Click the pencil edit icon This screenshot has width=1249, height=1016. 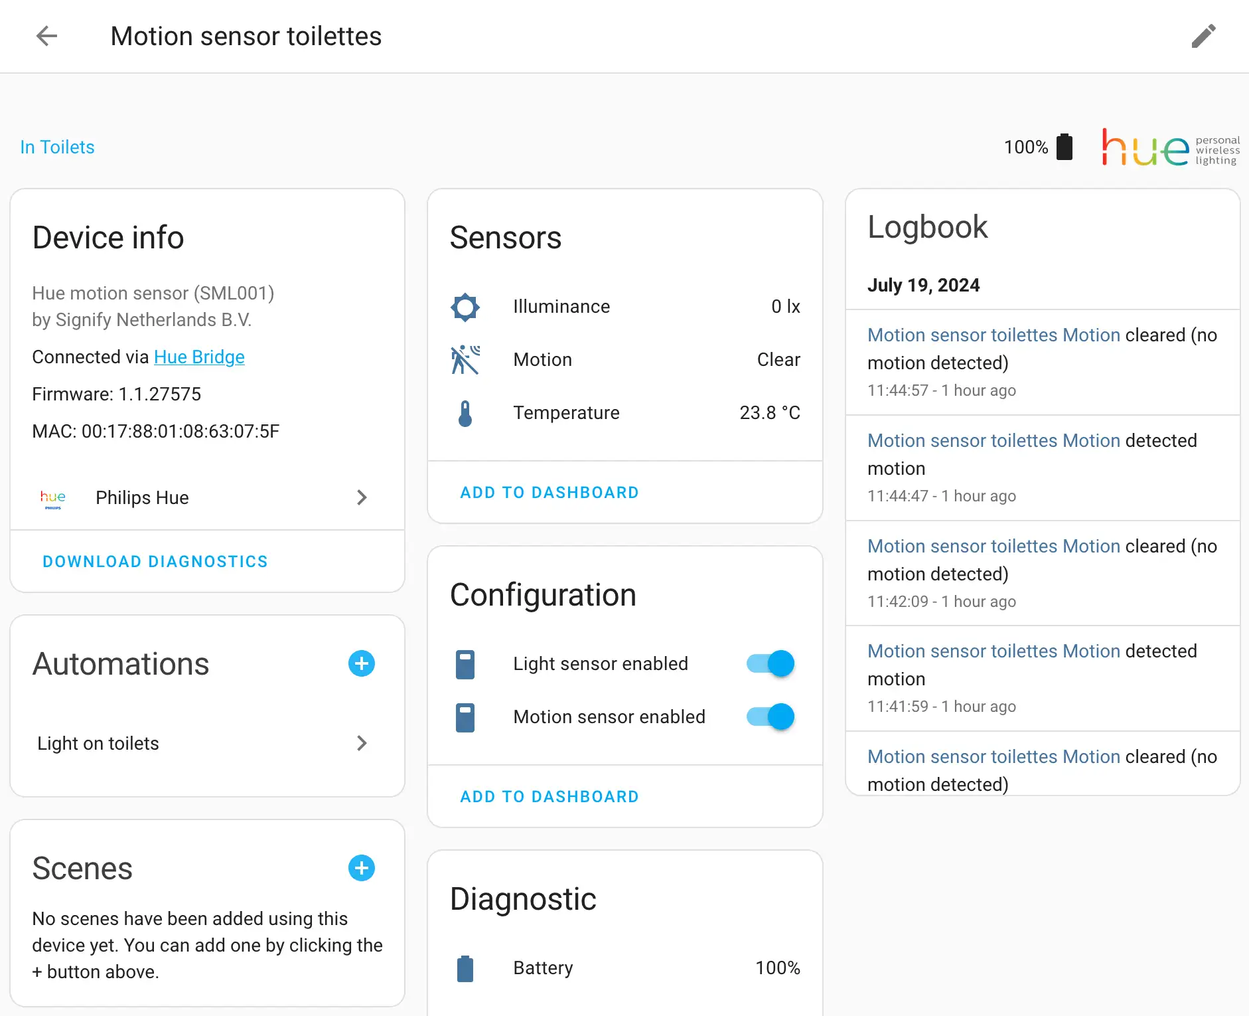pyautogui.click(x=1203, y=36)
